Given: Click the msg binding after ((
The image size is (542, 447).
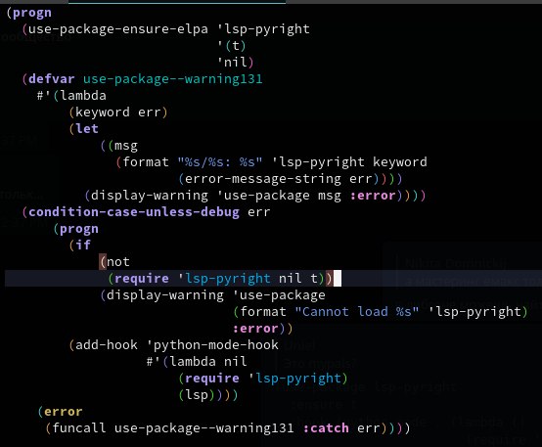Looking at the screenshot, I should pyautogui.click(x=126, y=146).
